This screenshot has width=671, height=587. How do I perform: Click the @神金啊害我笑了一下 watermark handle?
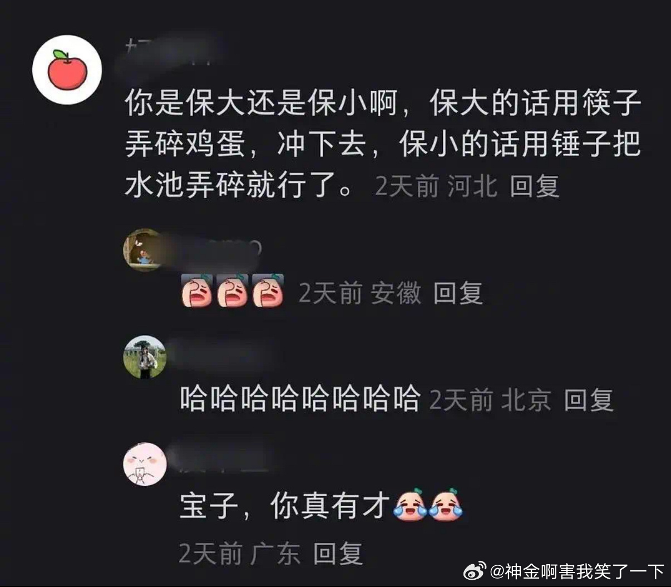click(577, 571)
